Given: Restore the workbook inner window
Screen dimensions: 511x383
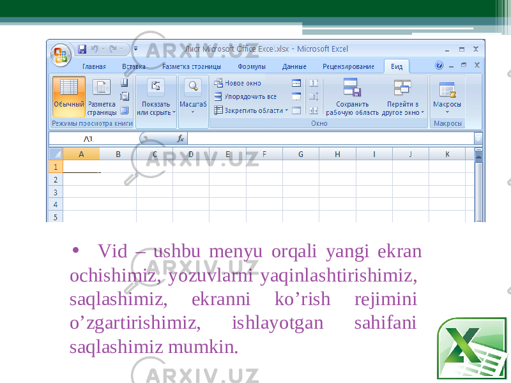Looking at the screenshot, I should pyautogui.click(x=464, y=65).
